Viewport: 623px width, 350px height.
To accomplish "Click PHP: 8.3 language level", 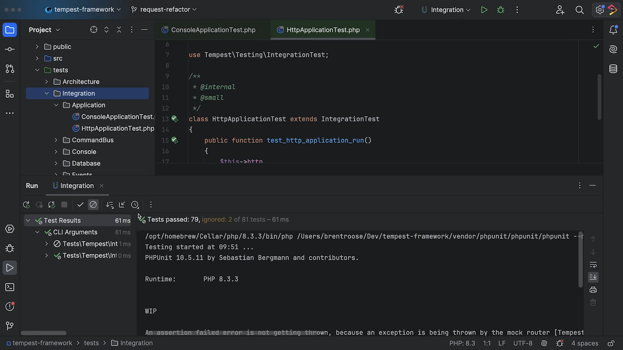I will pyautogui.click(x=462, y=343).
